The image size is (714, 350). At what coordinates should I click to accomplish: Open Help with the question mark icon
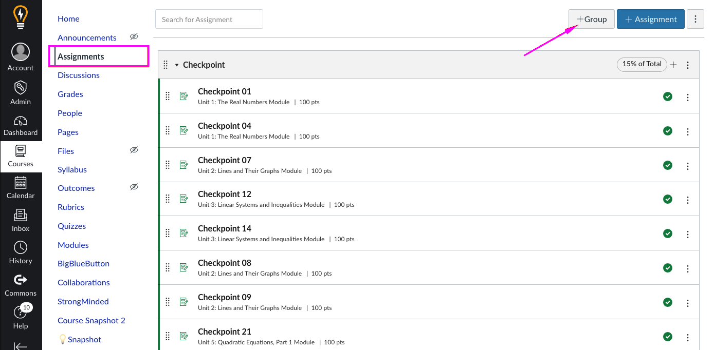tap(21, 312)
